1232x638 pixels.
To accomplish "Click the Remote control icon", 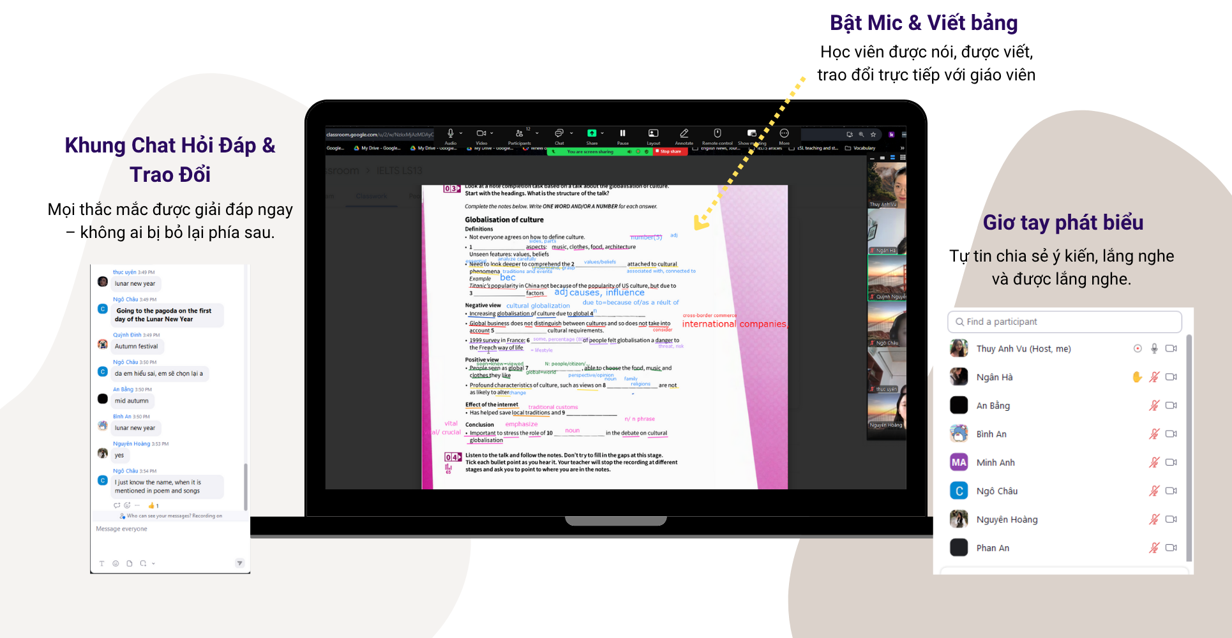I will 717,134.
